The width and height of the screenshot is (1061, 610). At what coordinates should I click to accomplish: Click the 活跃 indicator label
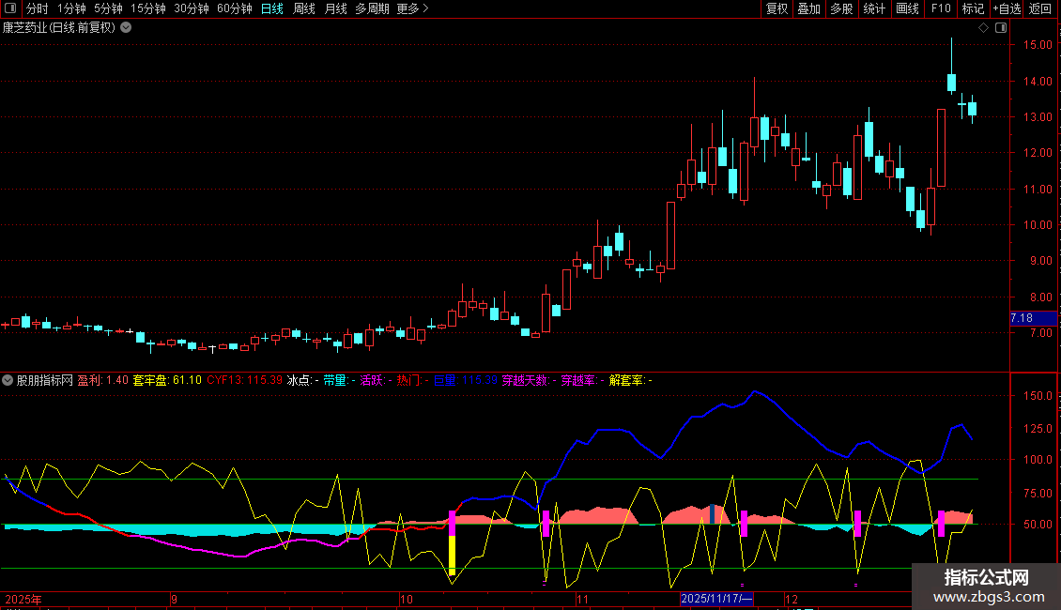tap(372, 380)
